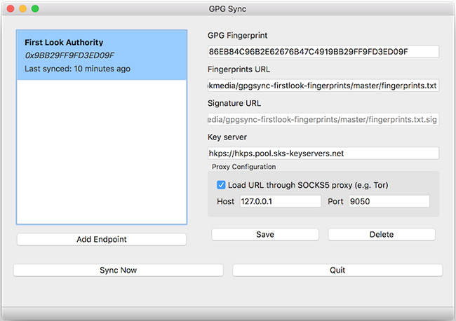Click the grayed Signature URL field
This screenshot has height=321, width=456.
323,119
